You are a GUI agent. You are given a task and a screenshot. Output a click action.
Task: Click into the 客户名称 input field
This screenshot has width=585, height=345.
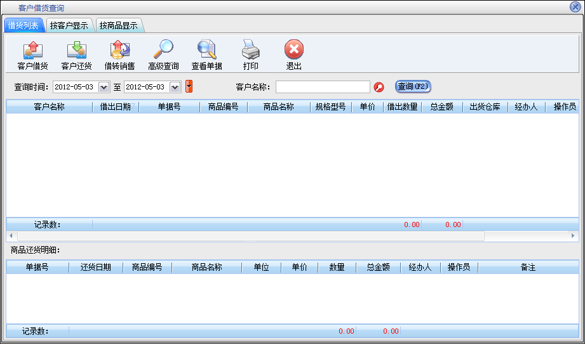coord(323,87)
